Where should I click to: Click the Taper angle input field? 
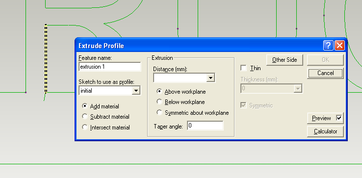[205, 126]
